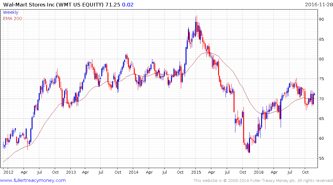Select the 70 price axis label
The image size is (333, 185).
pos(322,99)
